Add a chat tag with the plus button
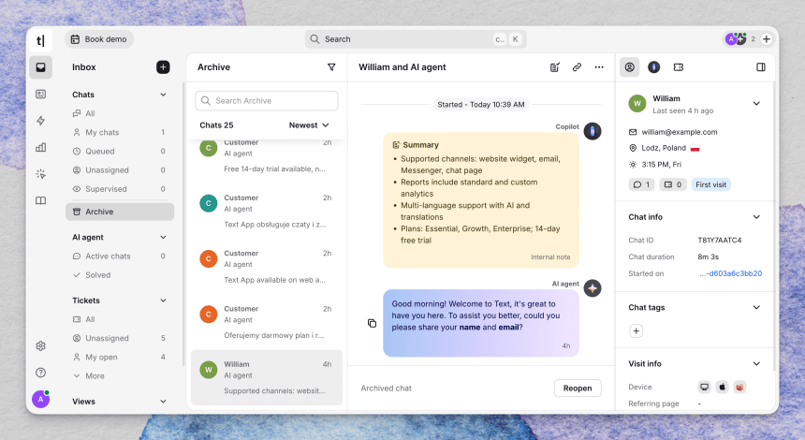This screenshot has width=805, height=440. tap(637, 331)
